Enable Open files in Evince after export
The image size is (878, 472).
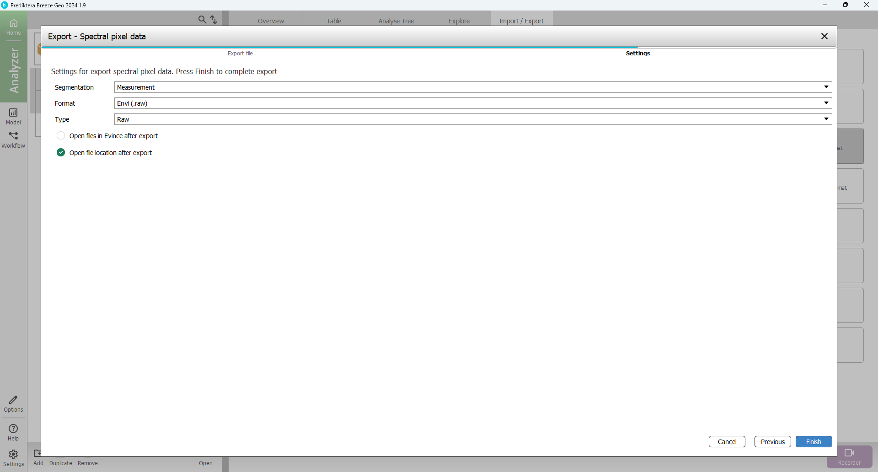click(x=61, y=136)
